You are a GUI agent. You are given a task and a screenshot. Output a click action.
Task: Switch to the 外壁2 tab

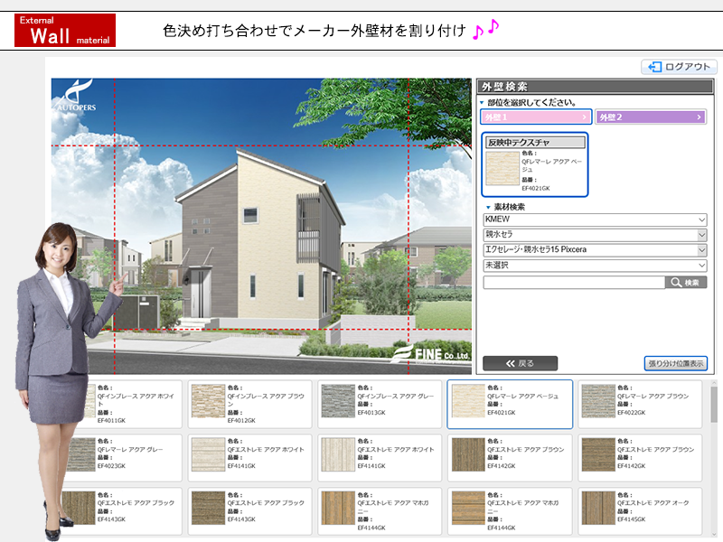pos(650,117)
